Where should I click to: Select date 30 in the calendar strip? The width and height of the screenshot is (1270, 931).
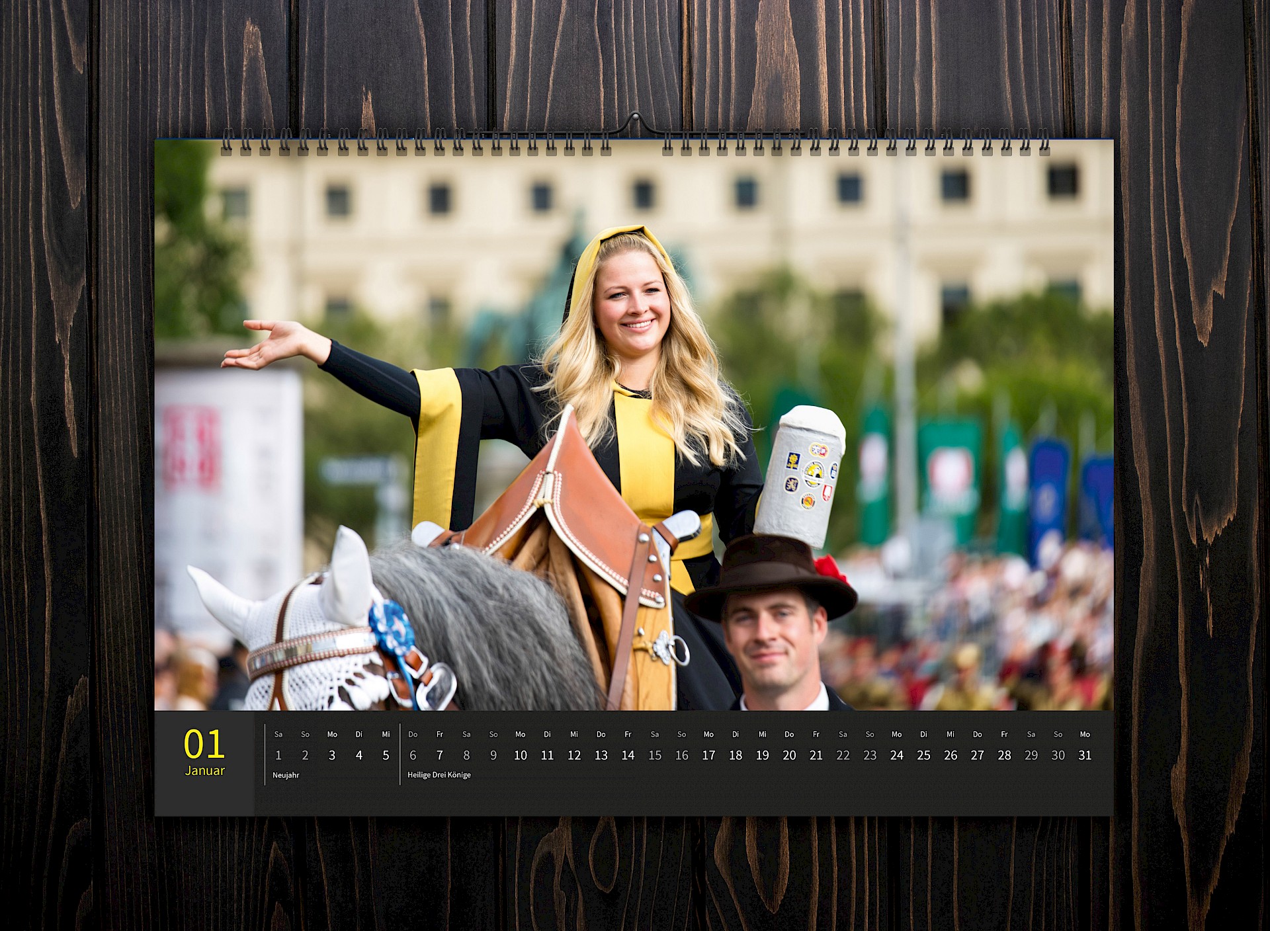tap(1058, 755)
